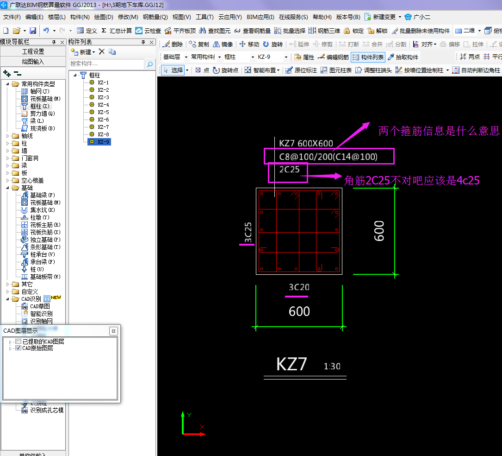Click the Undo arrow icon
The image size is (502, 456).
[x=46, y=31]
